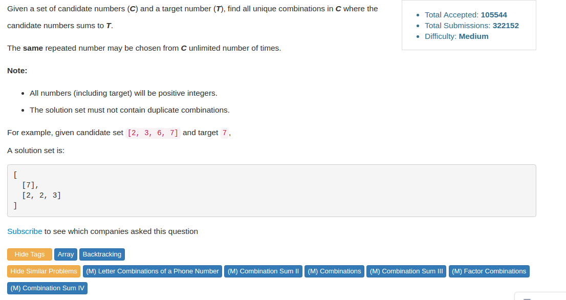This screenshot has height=300, width=566.
Task: Open the Array tag
Action: click(66, 254)
